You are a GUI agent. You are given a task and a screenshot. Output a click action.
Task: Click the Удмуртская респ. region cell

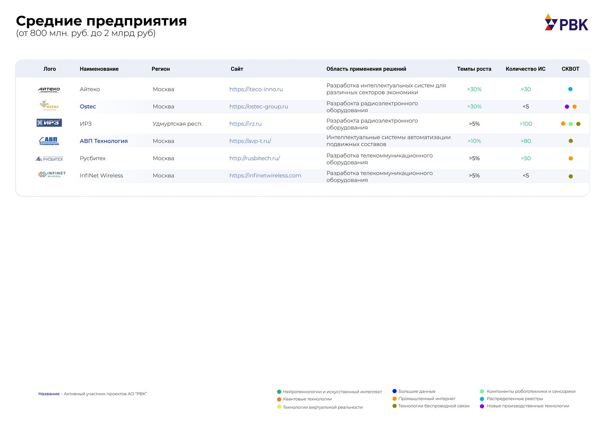tap(177, 124)
